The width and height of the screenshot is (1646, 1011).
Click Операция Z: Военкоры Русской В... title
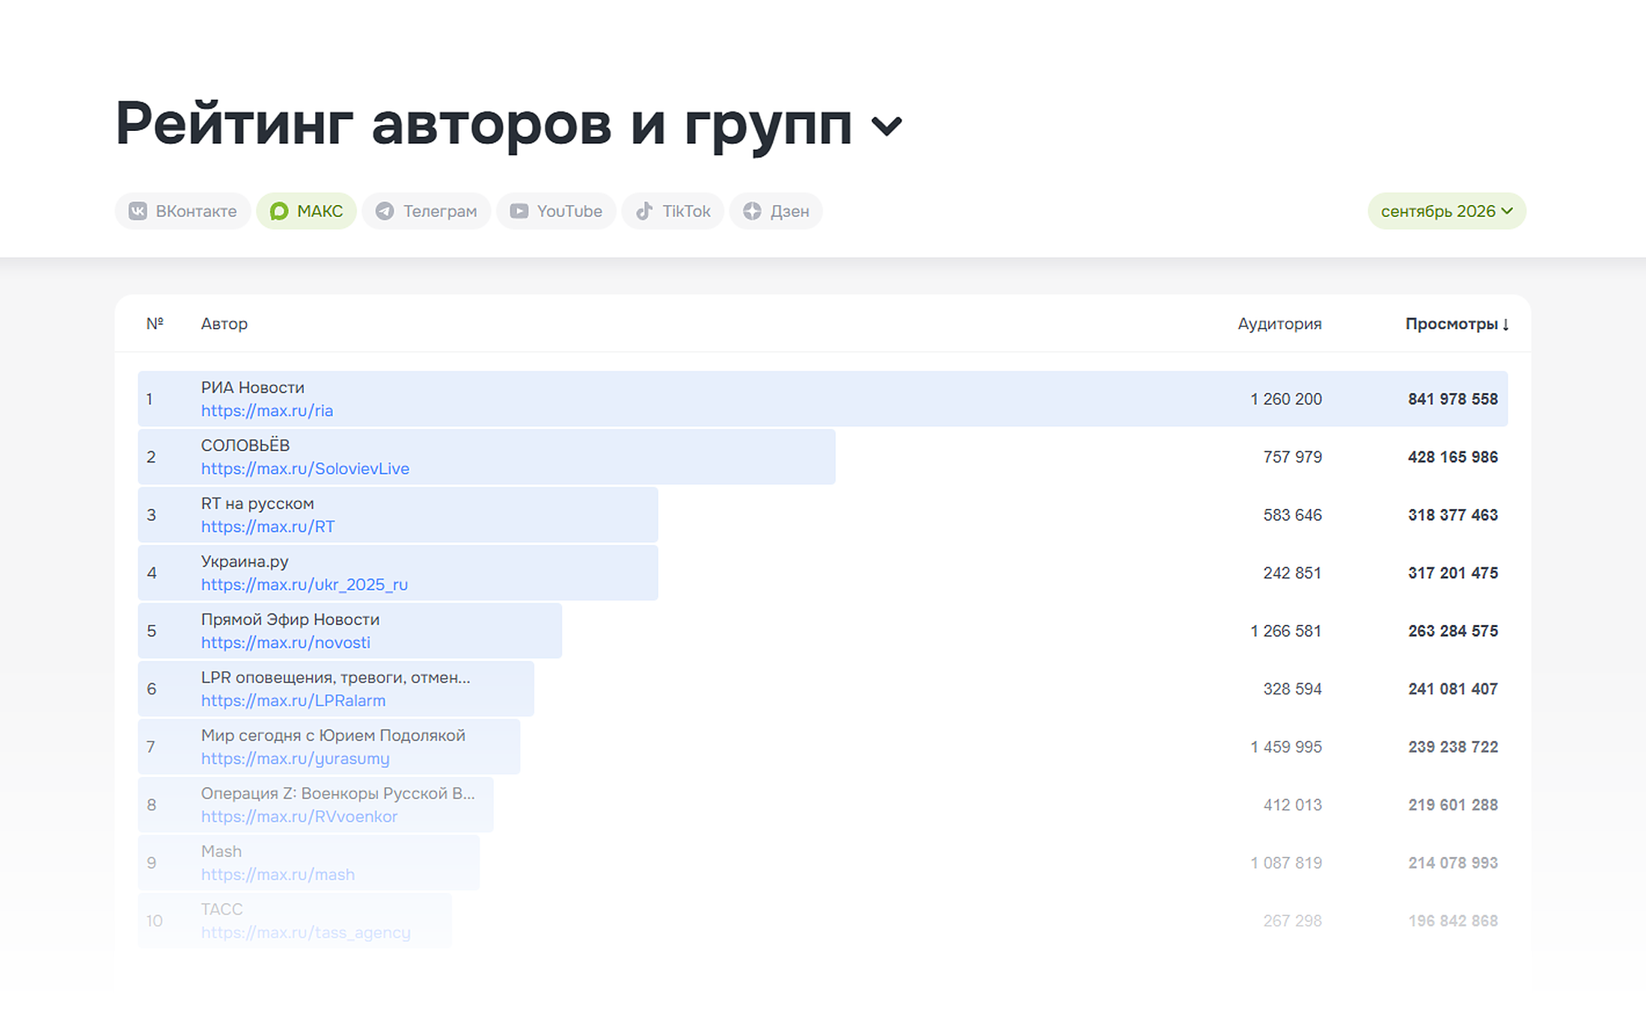click(x=338, y=793)
